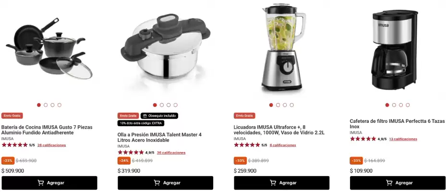The height and width of the screenshot is (192, 446).
Task: Select the last image dot on the Licuadora Ultraforce
Action: (292, 105)
